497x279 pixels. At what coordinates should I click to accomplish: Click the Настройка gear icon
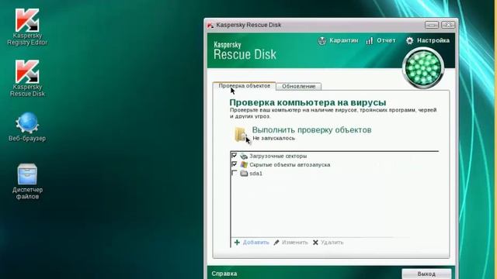click(410, 41)
